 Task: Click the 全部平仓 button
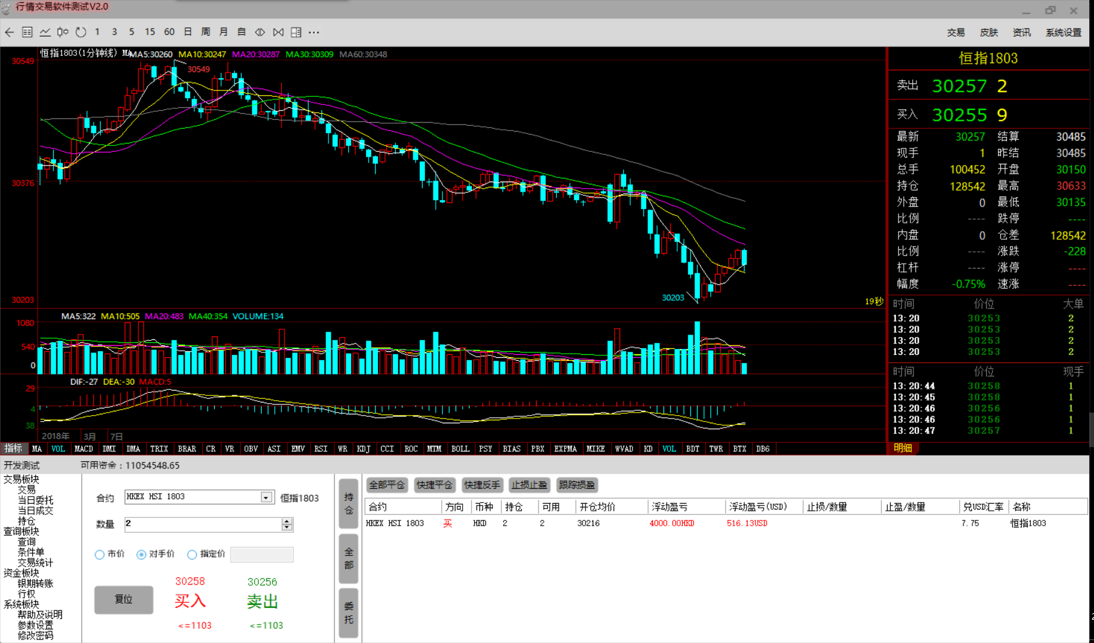387,485
